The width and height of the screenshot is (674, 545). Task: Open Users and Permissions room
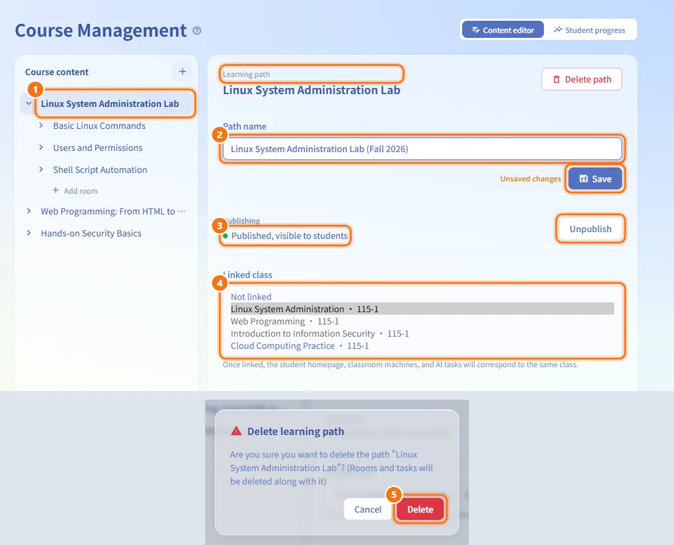tap(98, 147)
